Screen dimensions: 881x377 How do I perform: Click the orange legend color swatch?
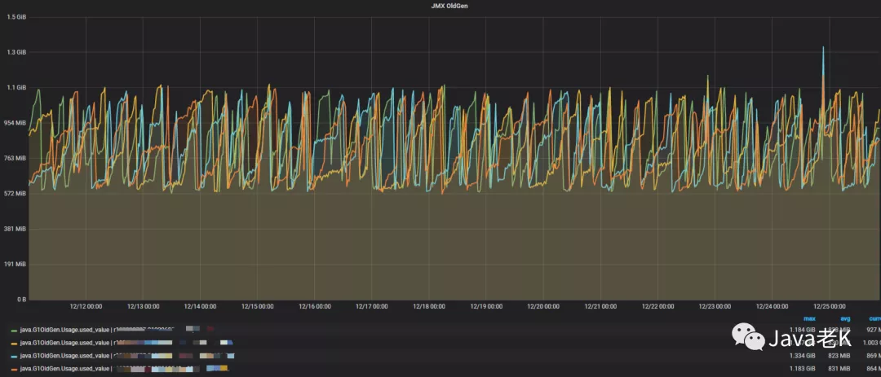pos(14,369)
